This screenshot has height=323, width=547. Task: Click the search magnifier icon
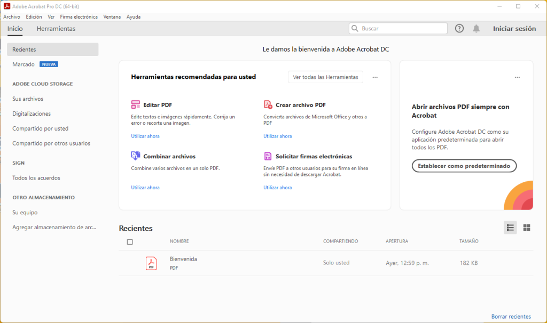pos(355,29)
